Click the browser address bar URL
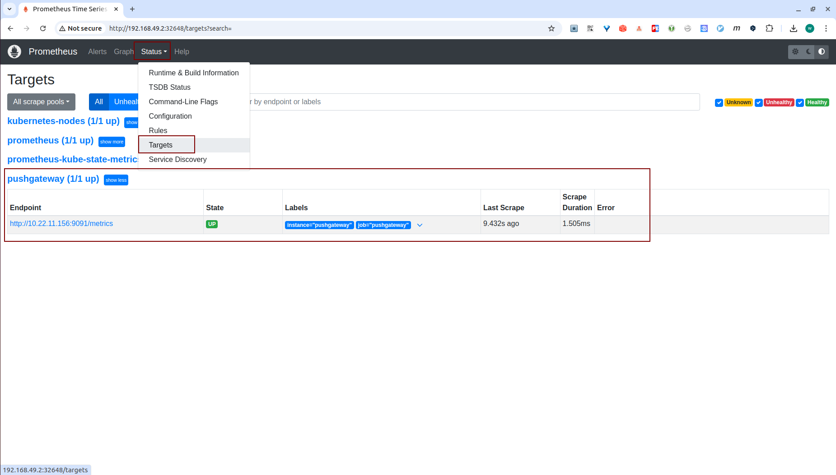This screenshot has height=475, width=836. point(170,28)
